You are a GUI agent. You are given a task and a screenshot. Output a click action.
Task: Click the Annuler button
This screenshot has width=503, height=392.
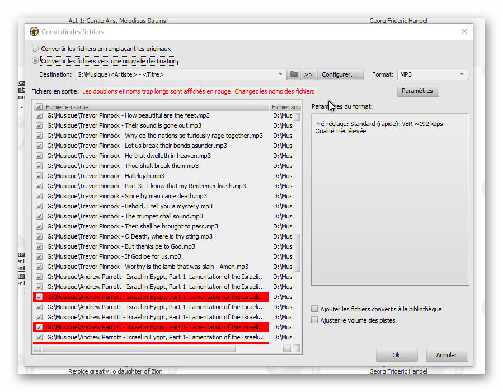pos(446,355)
